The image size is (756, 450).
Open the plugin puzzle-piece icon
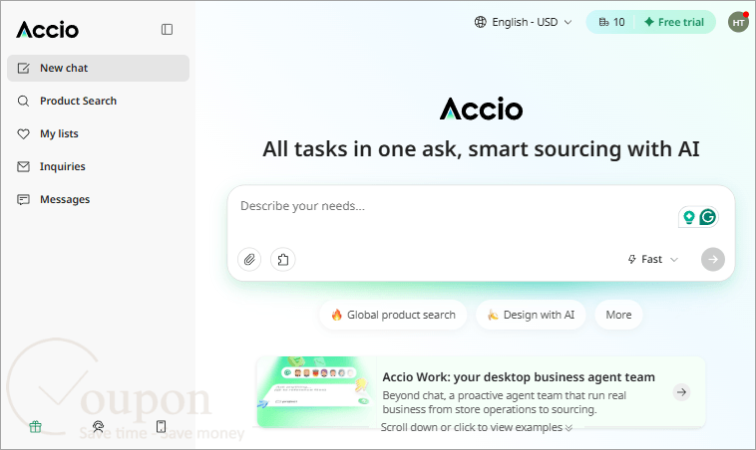tap(283, 260)
